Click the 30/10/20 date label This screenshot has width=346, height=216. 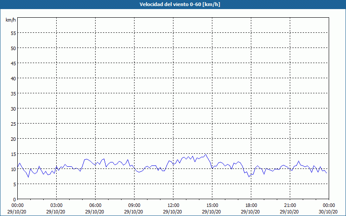328,212
